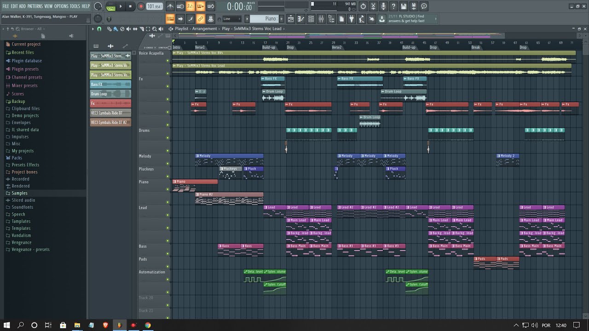Select the playlist paint brush tool
The height and width of the screenshot is (331, 589).
116,29
